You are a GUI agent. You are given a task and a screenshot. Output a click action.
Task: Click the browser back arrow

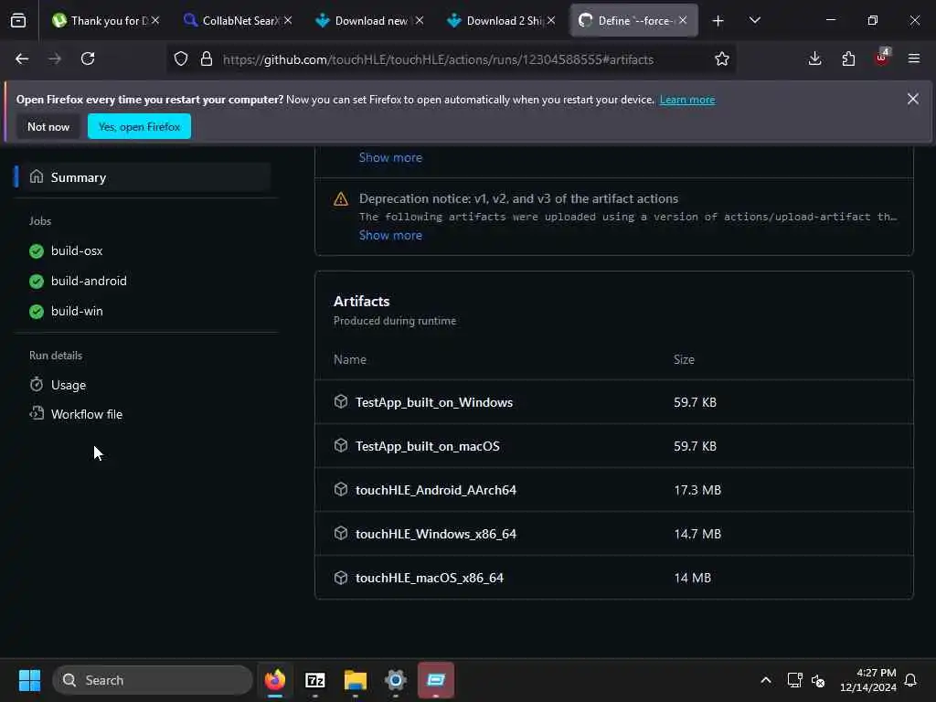[22, 58]
